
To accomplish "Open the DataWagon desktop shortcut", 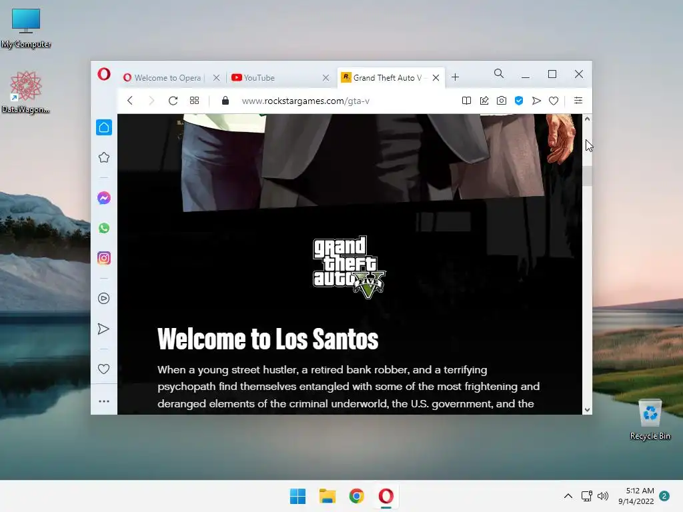I will (26, 92).
